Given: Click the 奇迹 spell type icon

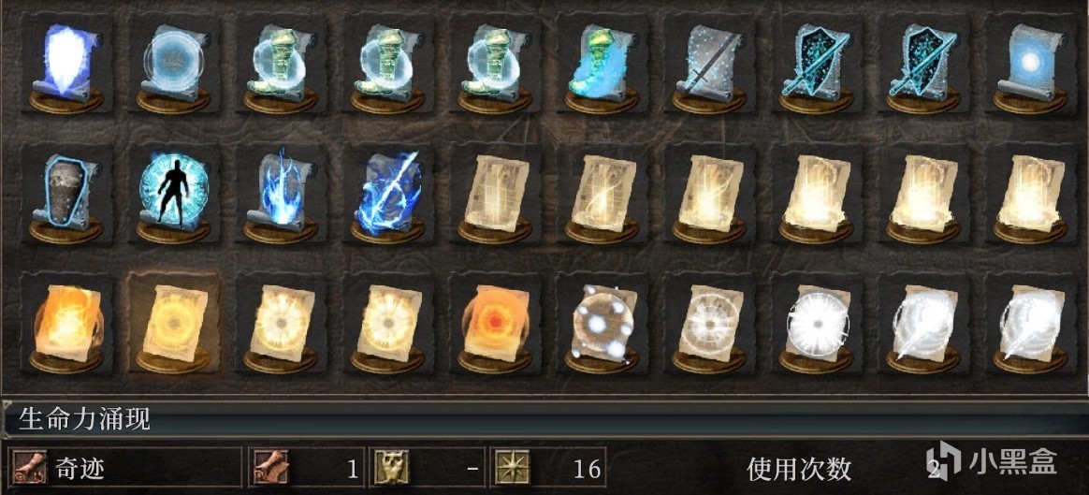Looking at the screenshot, I should coord(30,467).
